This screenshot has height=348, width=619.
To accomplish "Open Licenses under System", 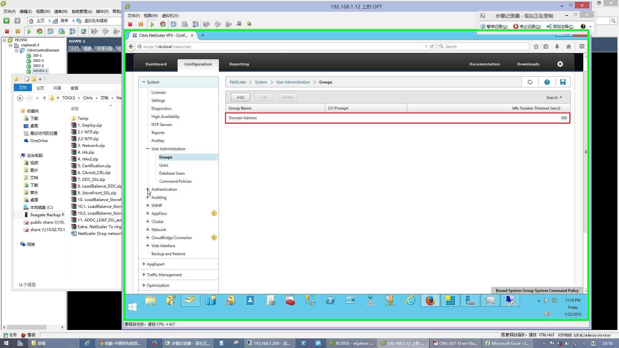I will tap(159, 92).
